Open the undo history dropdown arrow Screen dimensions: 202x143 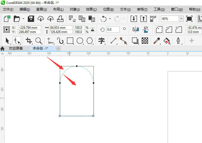[x=110, y=19]
